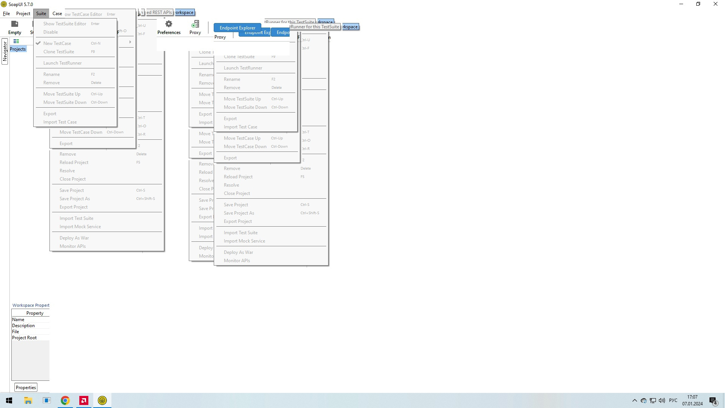Toggle the vertical Navigator tab

(5, 51)
